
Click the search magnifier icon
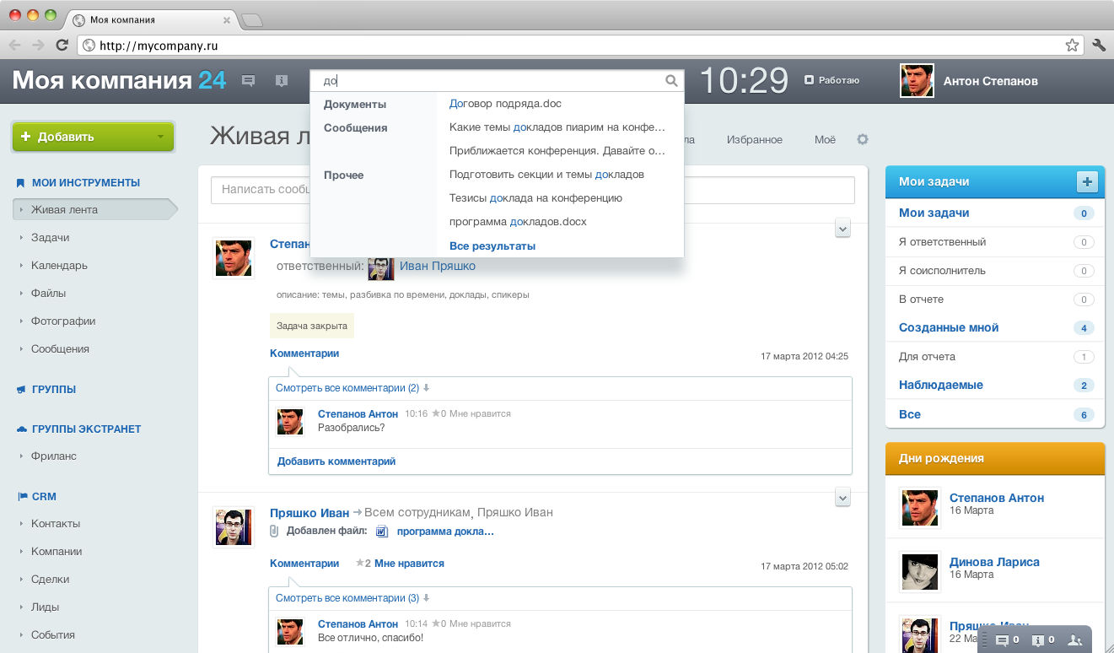click(671, 81)
